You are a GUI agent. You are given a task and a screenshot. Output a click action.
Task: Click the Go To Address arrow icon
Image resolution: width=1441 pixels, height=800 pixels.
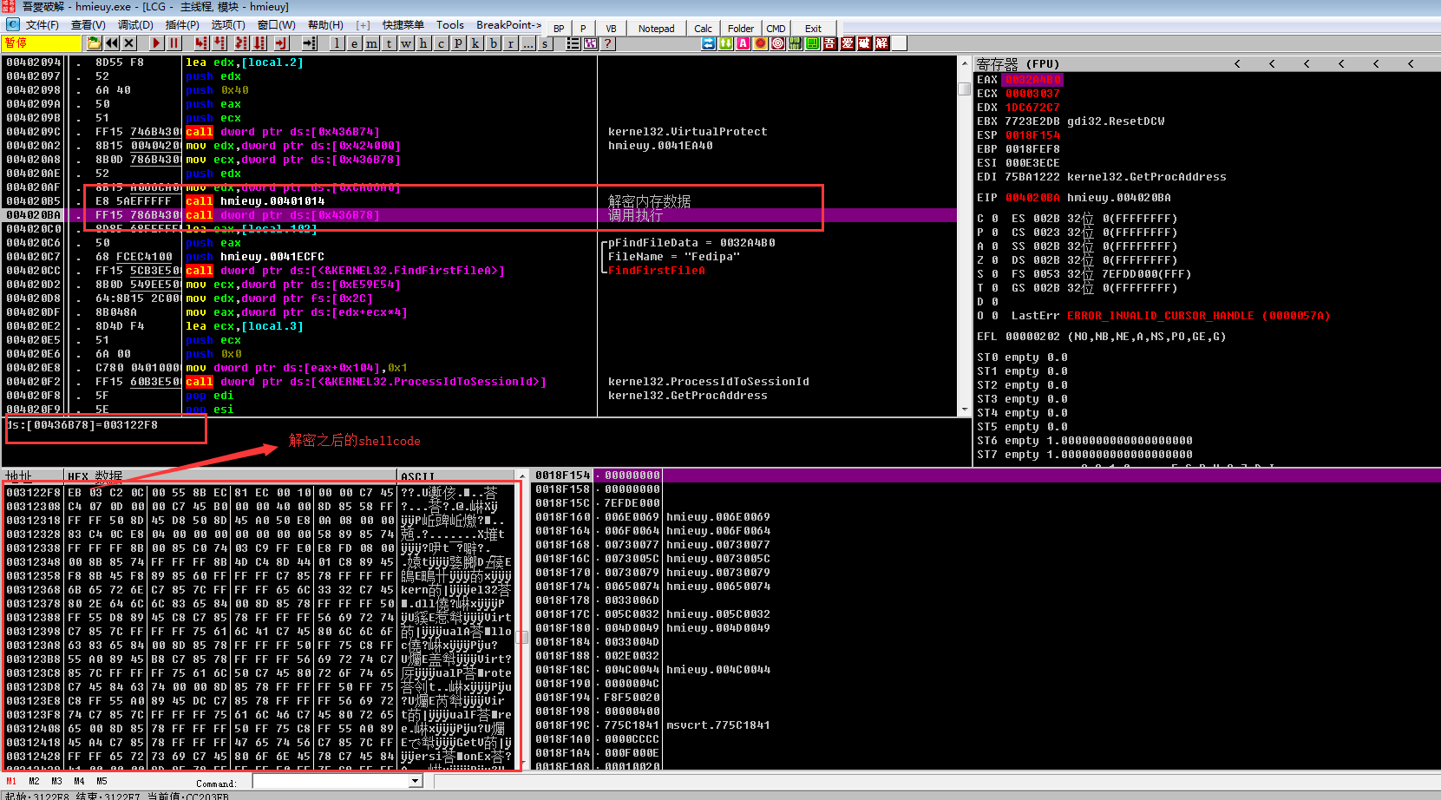coord(309,43)
